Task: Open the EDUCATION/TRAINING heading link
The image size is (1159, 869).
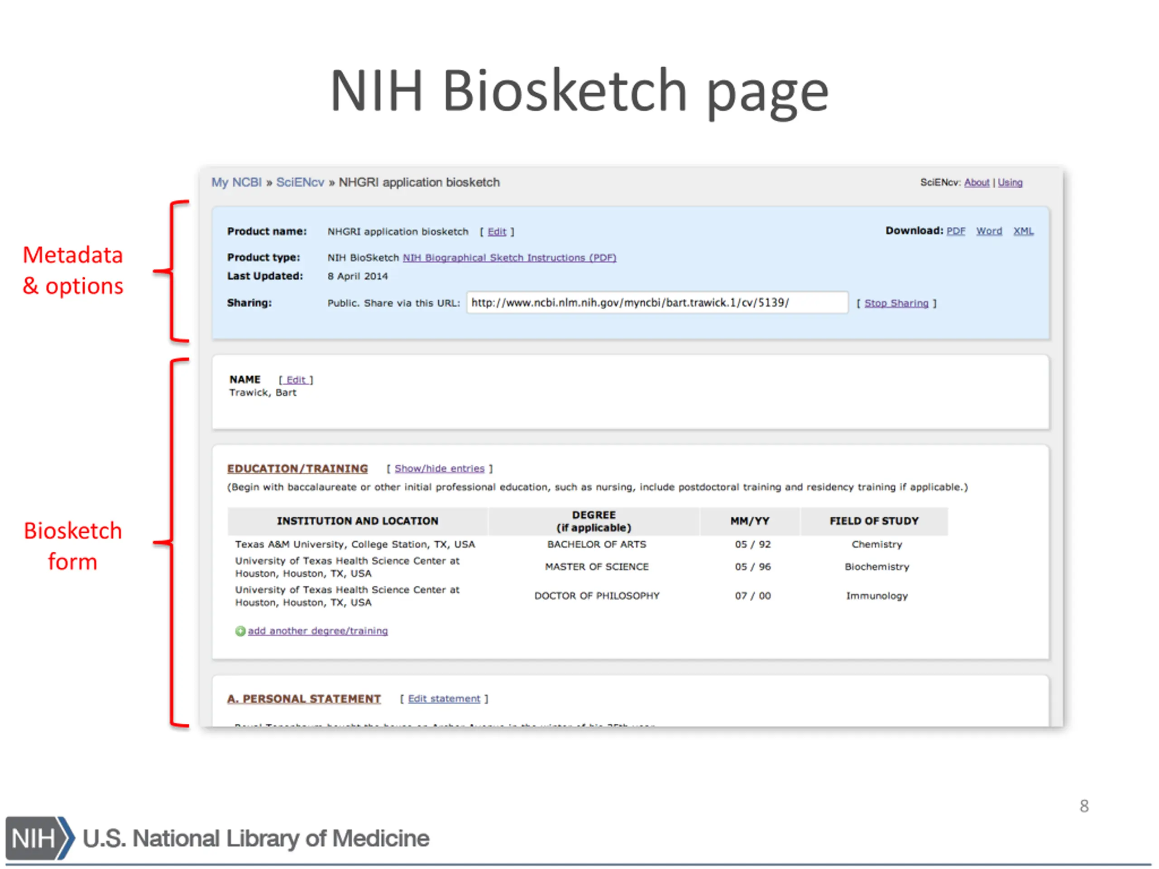Action: click(x=297, y=468)
